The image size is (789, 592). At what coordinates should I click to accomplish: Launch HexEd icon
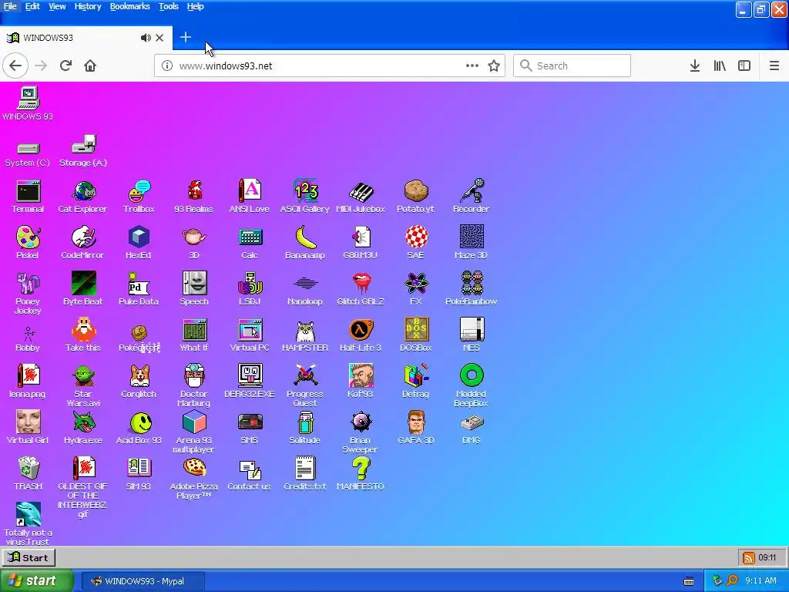(x=139, y=243)
